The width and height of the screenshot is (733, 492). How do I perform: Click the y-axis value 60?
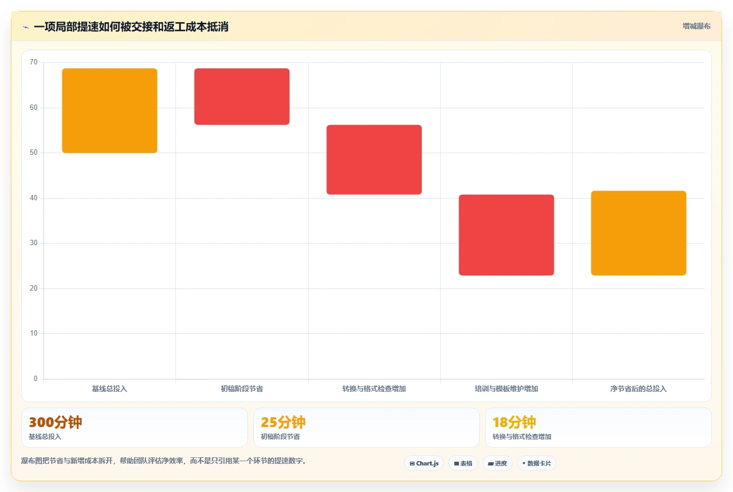pos(34,108)
